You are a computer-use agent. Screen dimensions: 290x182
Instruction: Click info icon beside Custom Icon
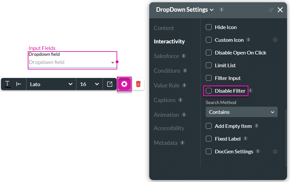[249, 39]
